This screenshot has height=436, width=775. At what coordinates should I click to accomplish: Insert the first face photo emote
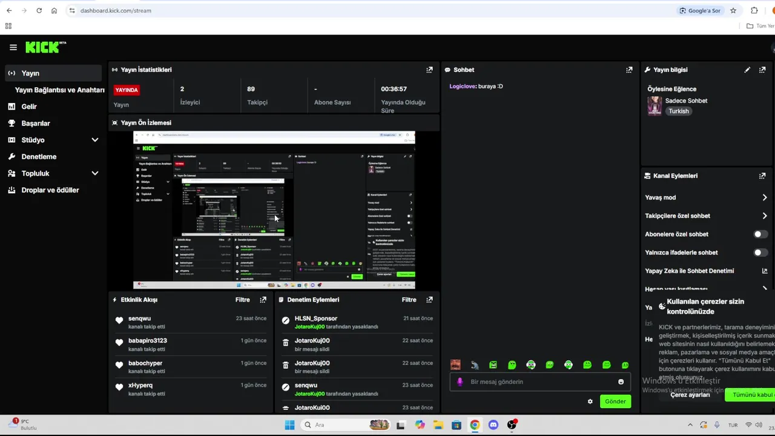455,365
